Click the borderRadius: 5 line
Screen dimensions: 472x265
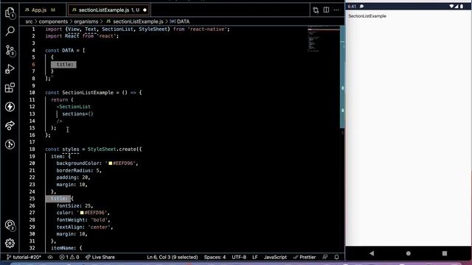click(x=79, y=170)
